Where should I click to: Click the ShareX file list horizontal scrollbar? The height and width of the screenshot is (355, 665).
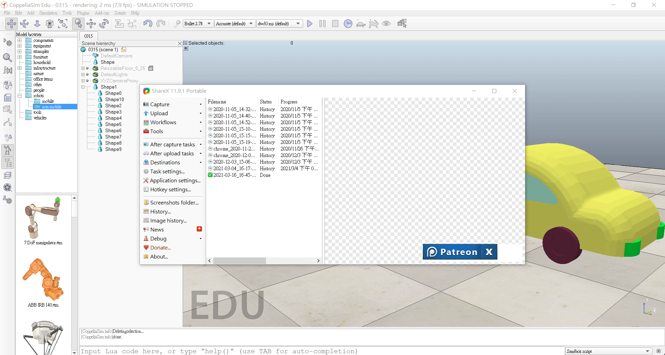[239, 261]
